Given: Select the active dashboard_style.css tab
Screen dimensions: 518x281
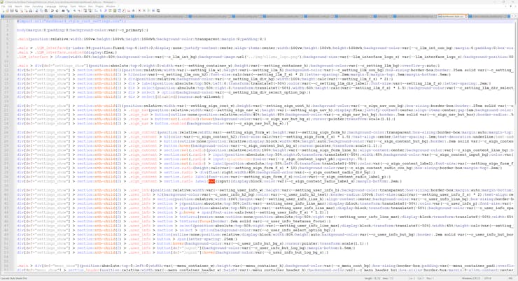Looking at the screenshot, I should click(x=451, y=16).
